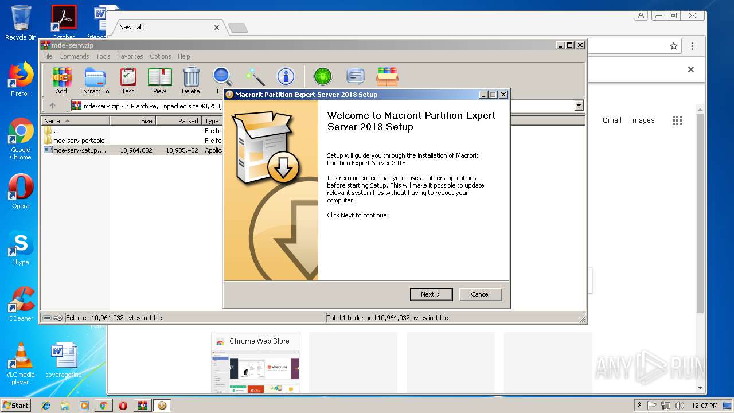
Task: Open the Google apps grid icon
Action: [677, 120]
